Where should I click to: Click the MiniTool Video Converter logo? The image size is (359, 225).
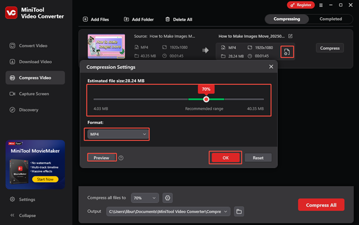[12, 13]
